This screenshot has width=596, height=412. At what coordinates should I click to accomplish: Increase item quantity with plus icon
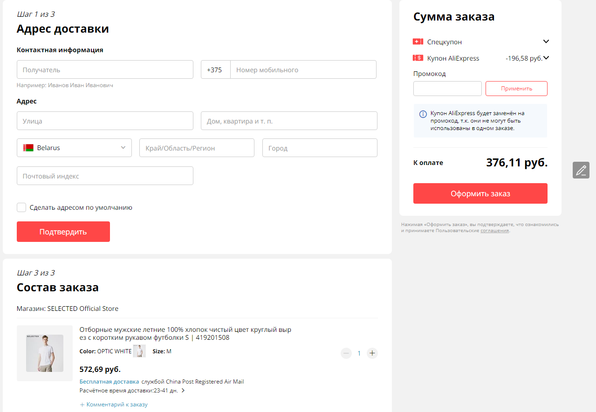tap(372, 353)
